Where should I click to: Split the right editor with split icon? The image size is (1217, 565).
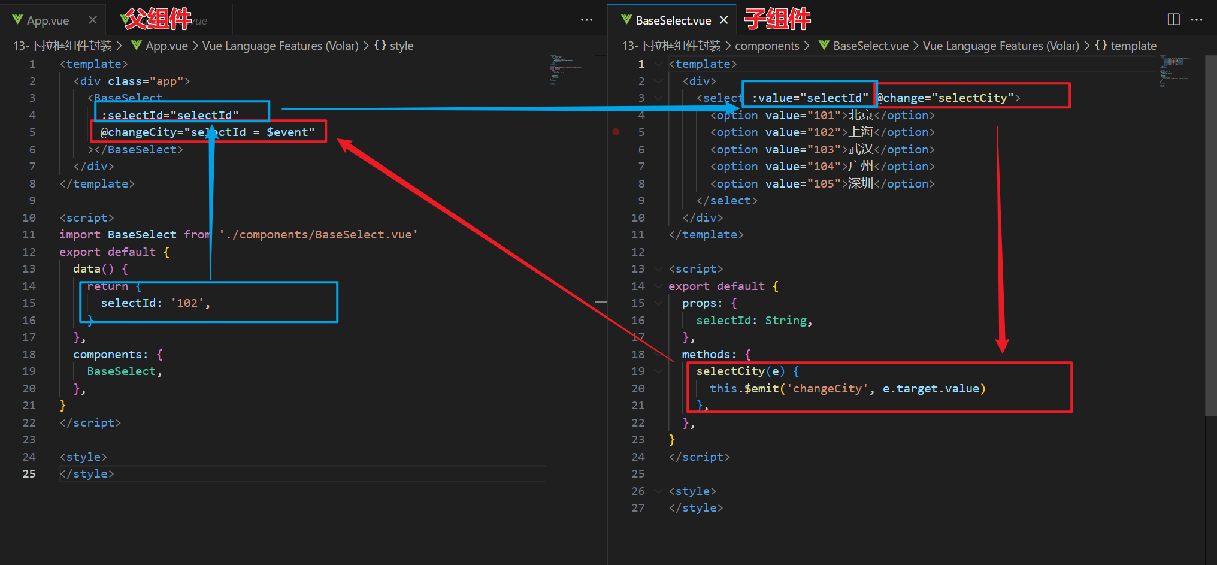pyautogui.click(x=1173, y=20)
